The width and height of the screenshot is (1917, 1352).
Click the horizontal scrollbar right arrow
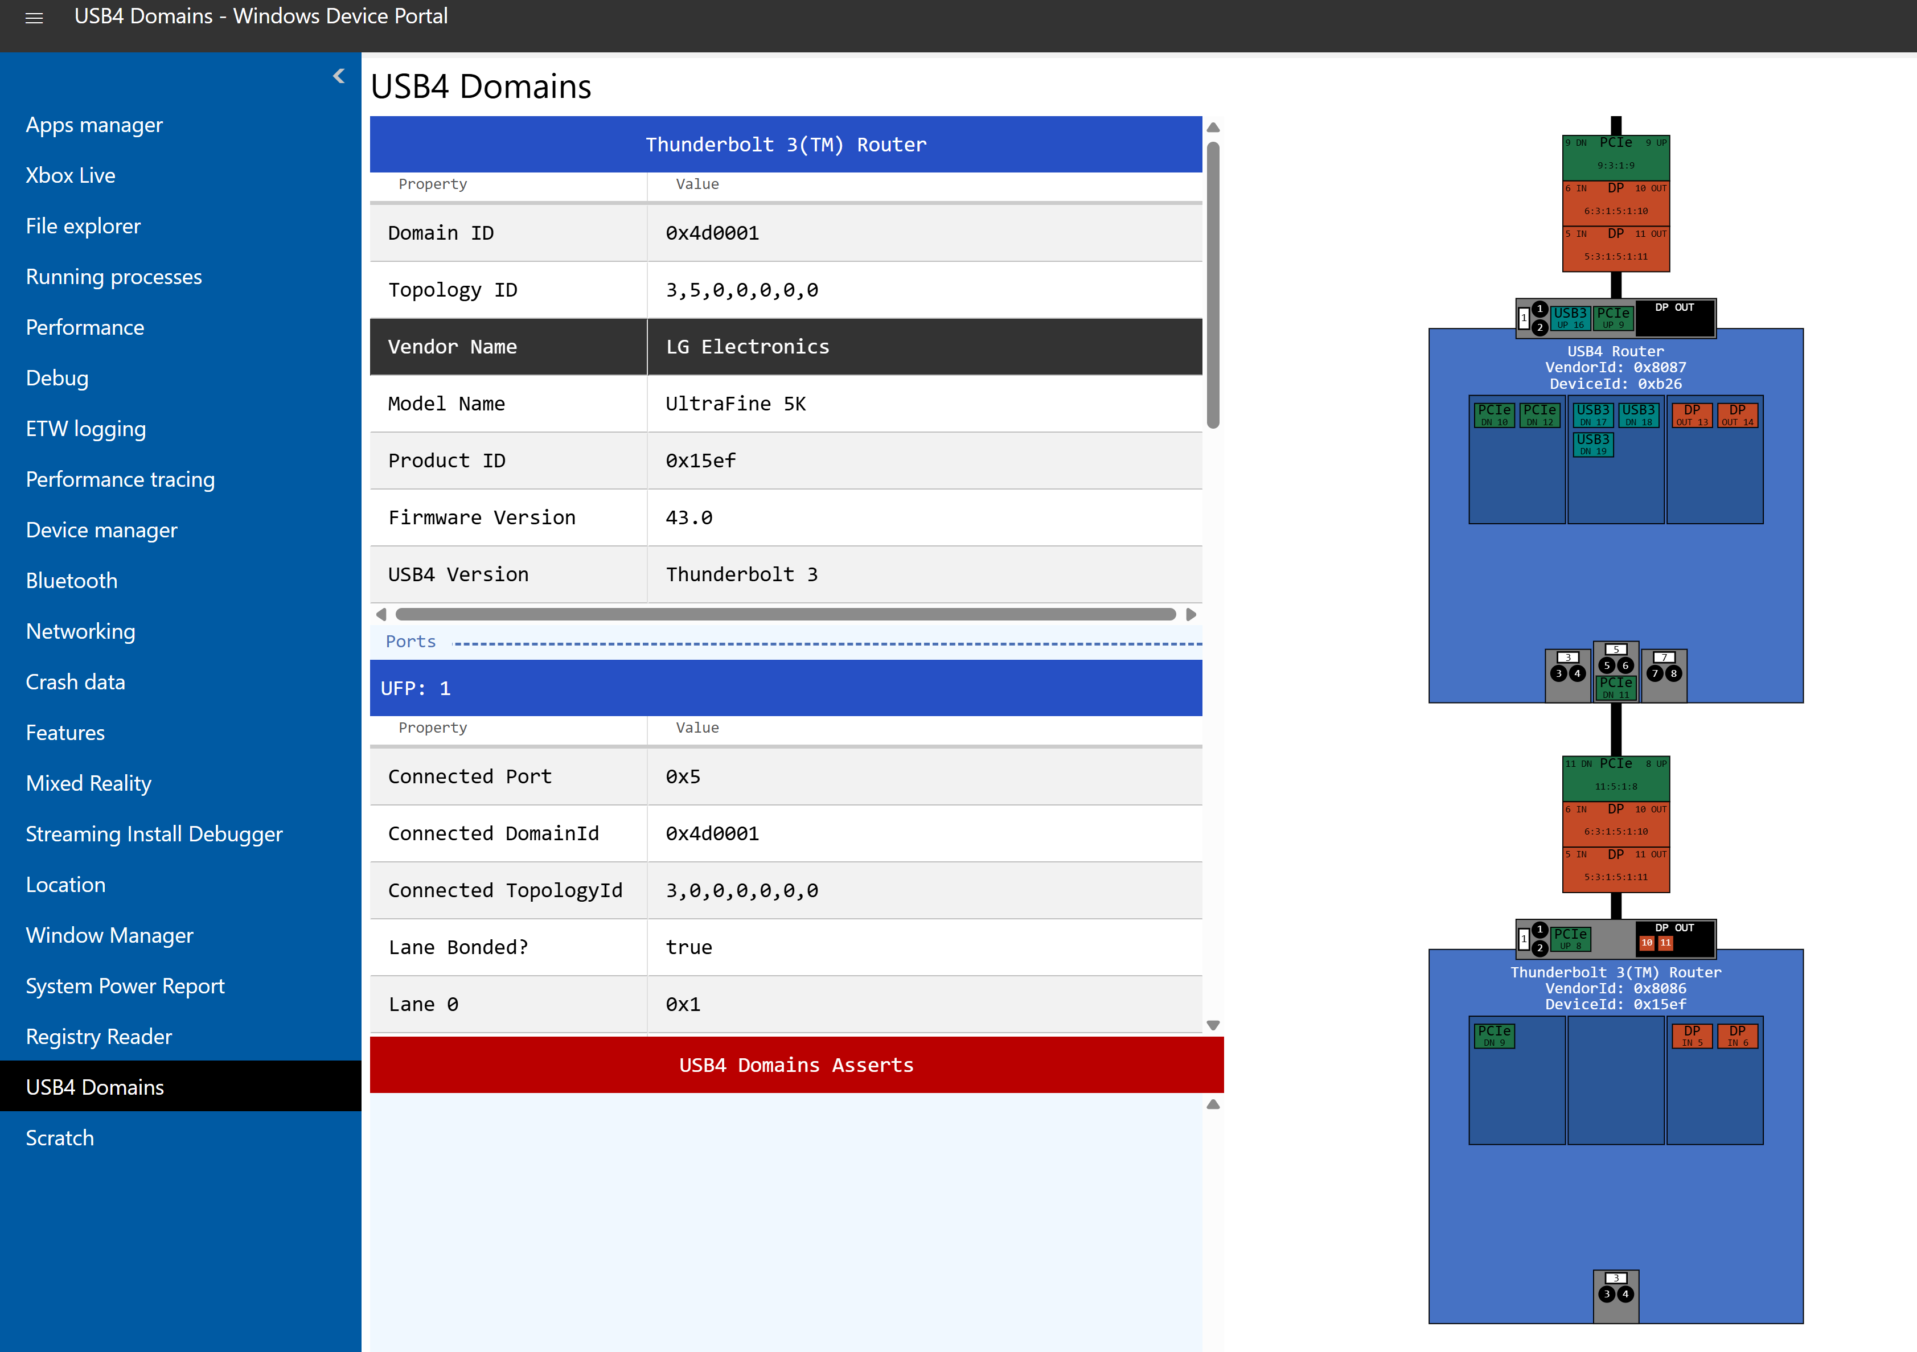(1192, 614)
